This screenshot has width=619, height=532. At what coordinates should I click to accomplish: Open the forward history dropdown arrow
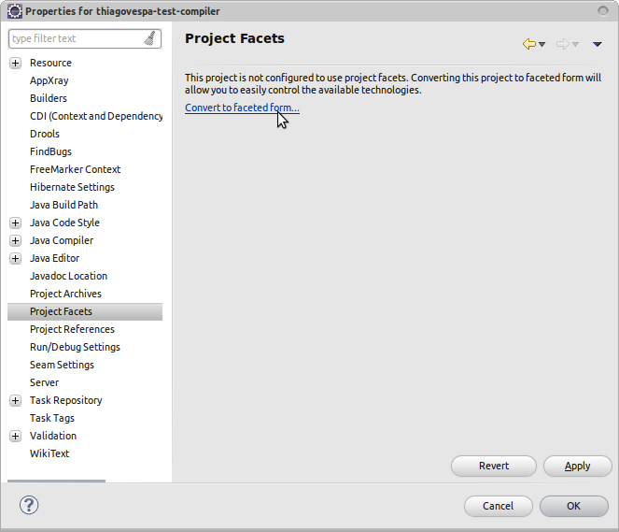575,44
